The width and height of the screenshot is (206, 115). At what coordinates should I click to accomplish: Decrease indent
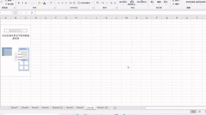[70, 3]
